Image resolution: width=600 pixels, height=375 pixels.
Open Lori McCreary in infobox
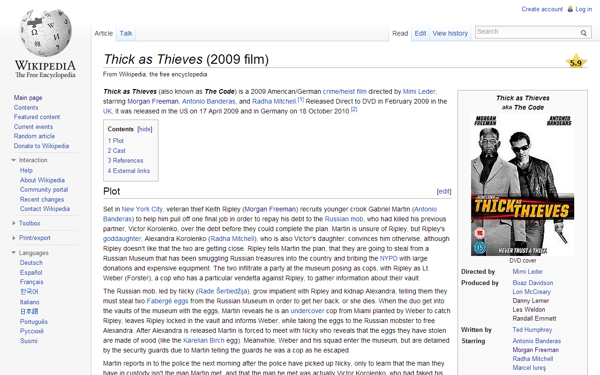pos(532,292)
